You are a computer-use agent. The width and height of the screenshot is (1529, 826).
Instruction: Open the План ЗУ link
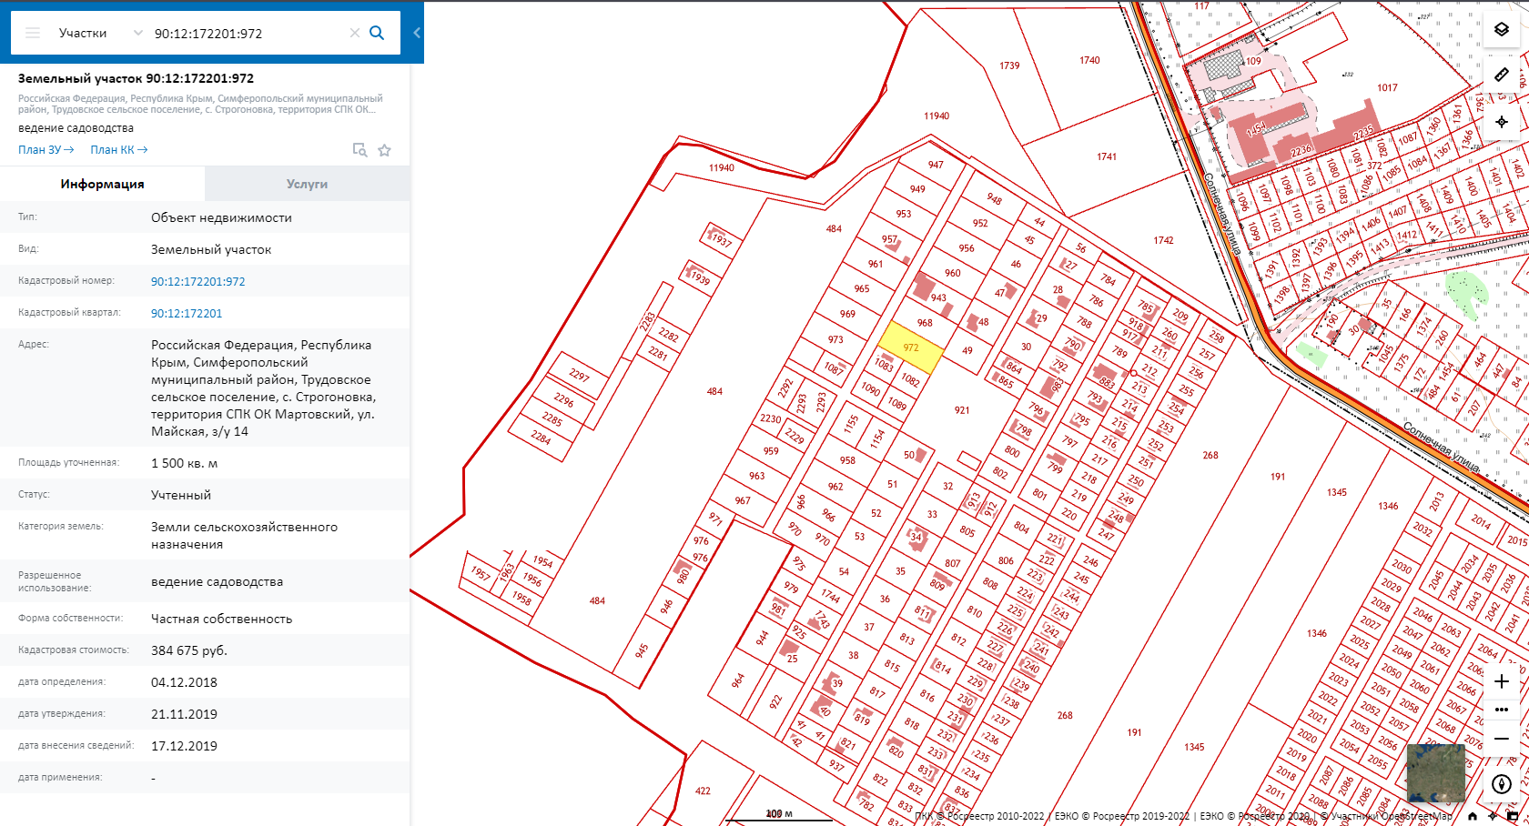click(x=46, y=150)
